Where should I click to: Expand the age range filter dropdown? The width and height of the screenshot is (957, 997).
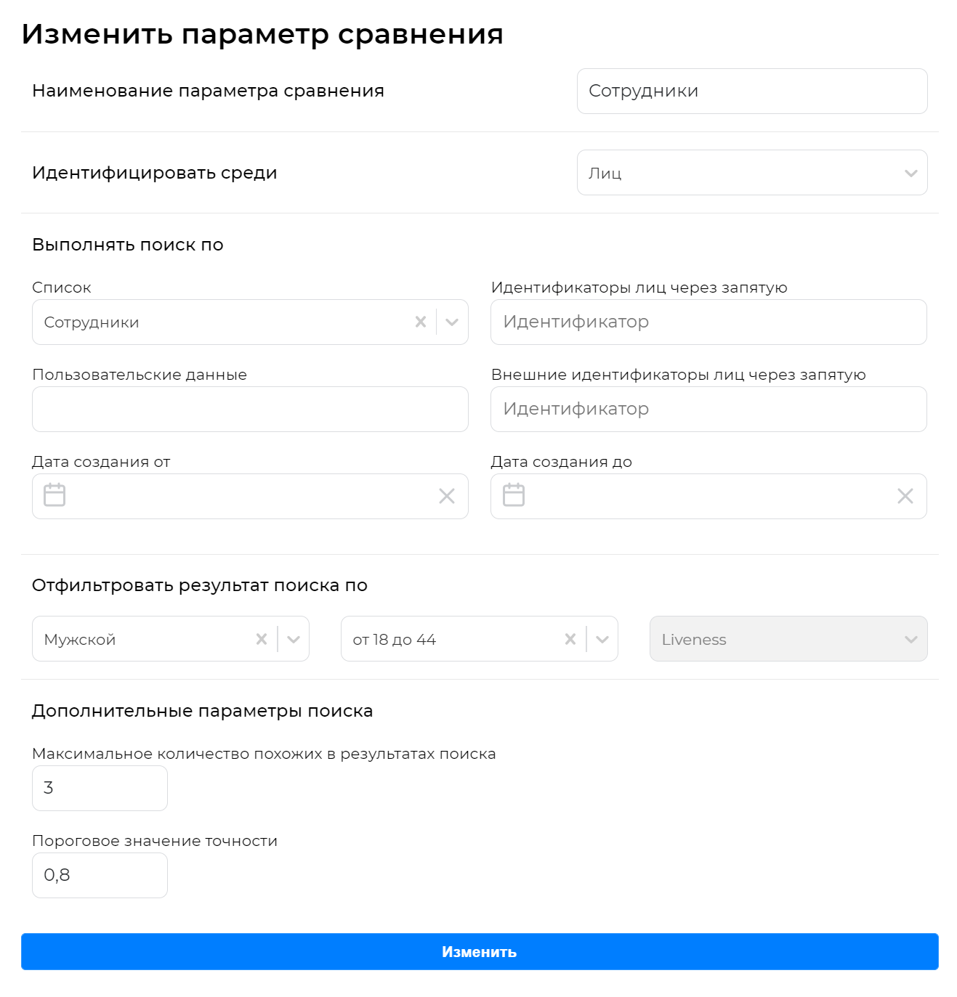[602, 638]
